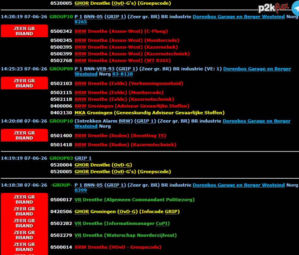Select 'BRW Groningen (Adviseur Gevaarlijke Stoffen)' row
The image size is (299, 255).
(132, 106)
